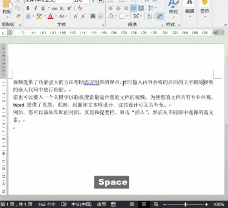Viewport: 228px width, 208px height.
Task: Apply borders to selection
Action: (122, 16)
